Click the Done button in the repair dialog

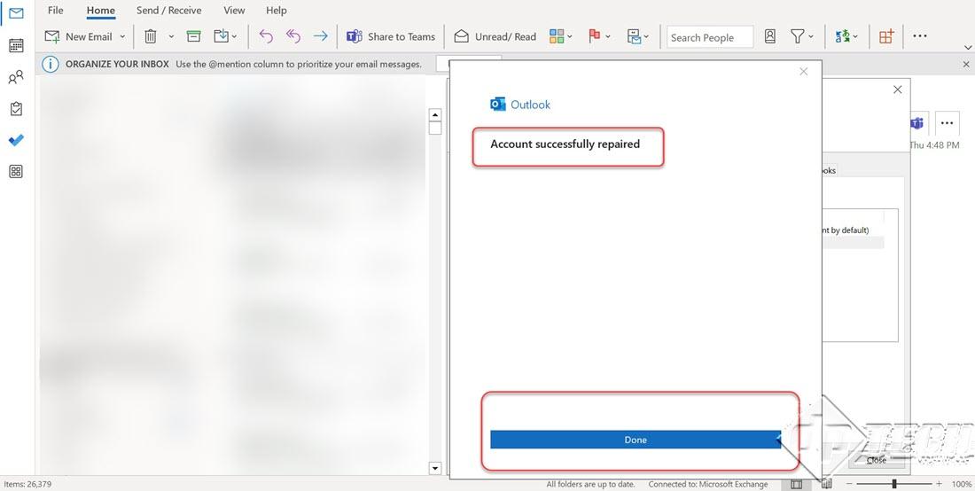(x=635, y=440)
